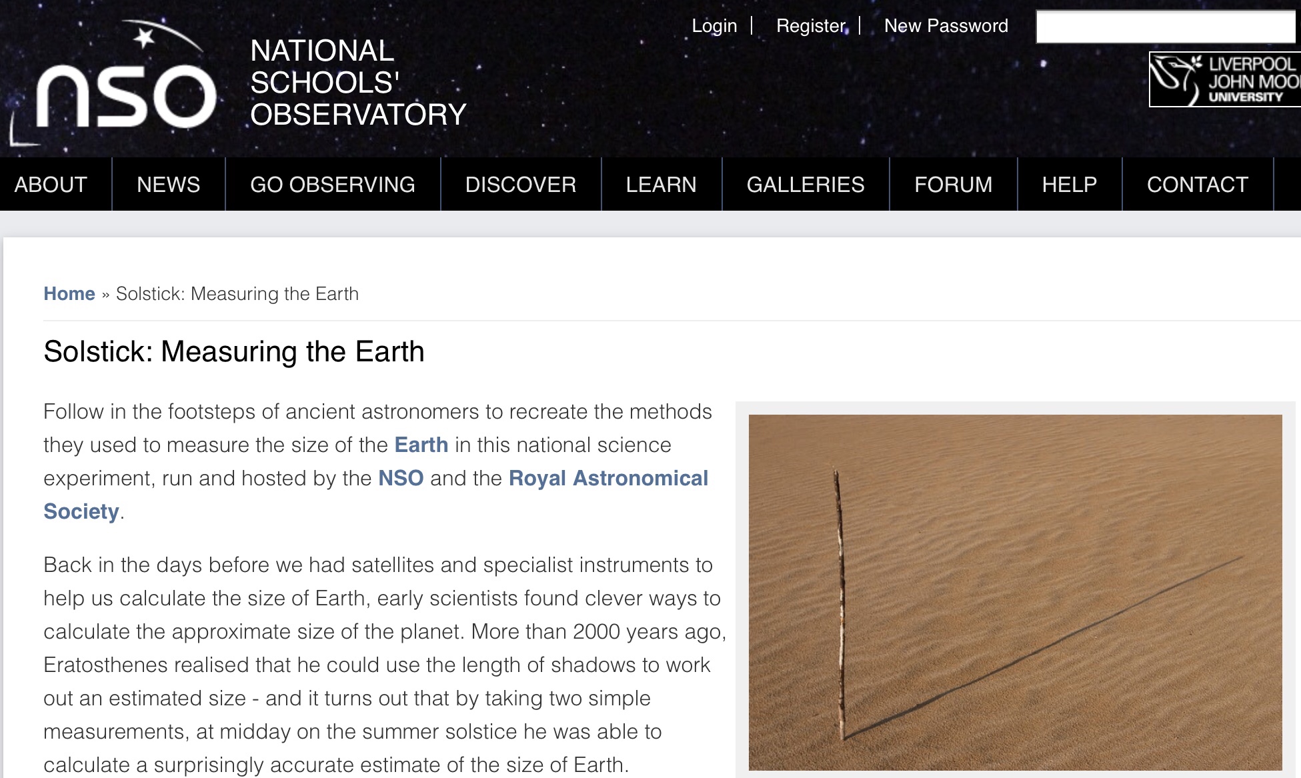Click the Liverpool John Moores University logo
Image resolution: width=1301 pixels, height=778 pixels.
pyautogui.click(x=1225, y=80)
